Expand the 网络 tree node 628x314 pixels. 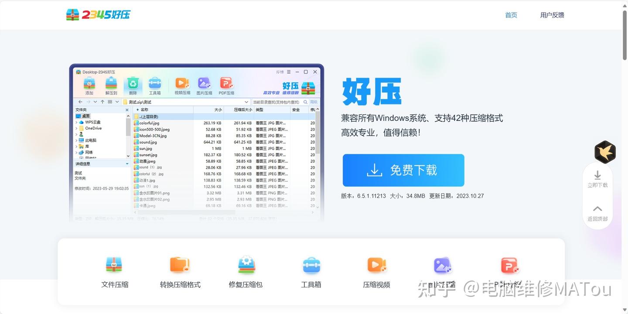pos(76,153)
